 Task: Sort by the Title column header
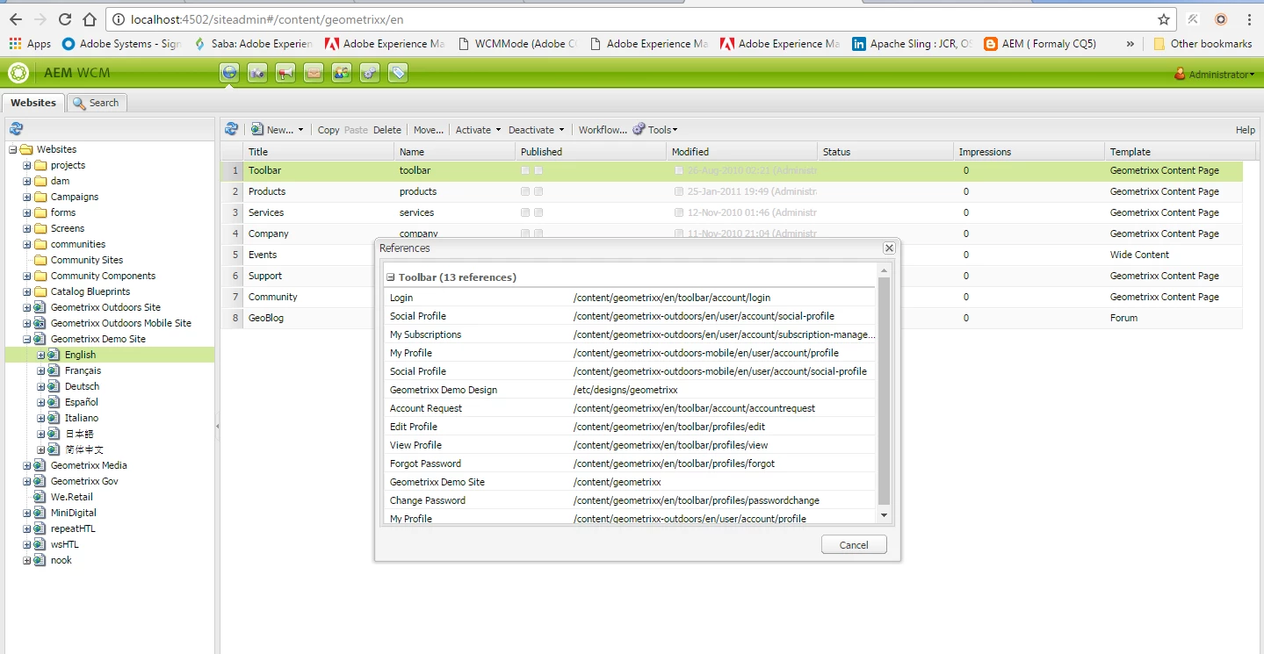(x=320, y=152)
